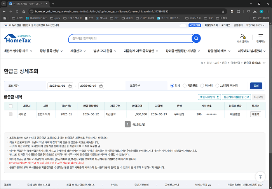The image size is (272, 189).
Task: Reload the page
Action: pyautogui.click(x=17, y=11)
